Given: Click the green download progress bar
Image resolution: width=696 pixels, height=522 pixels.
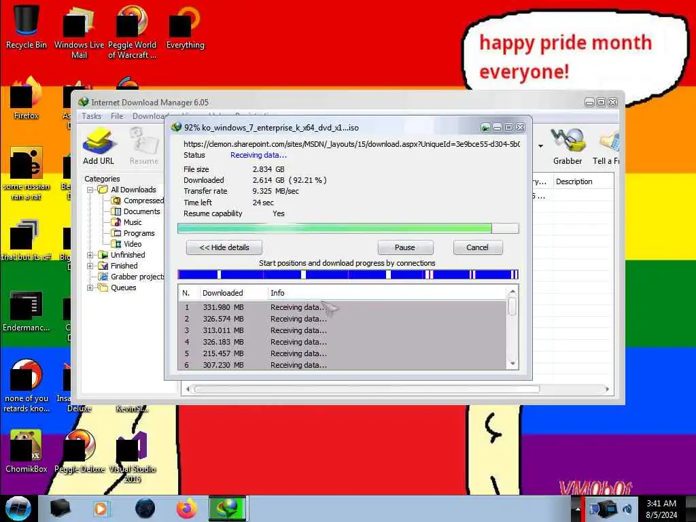Looking at the screenshot, I should (348, 228).
